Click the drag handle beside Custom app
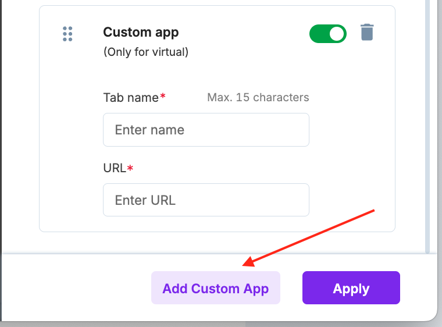The width and height of the screenshot is (442, 327). (67, 34)
